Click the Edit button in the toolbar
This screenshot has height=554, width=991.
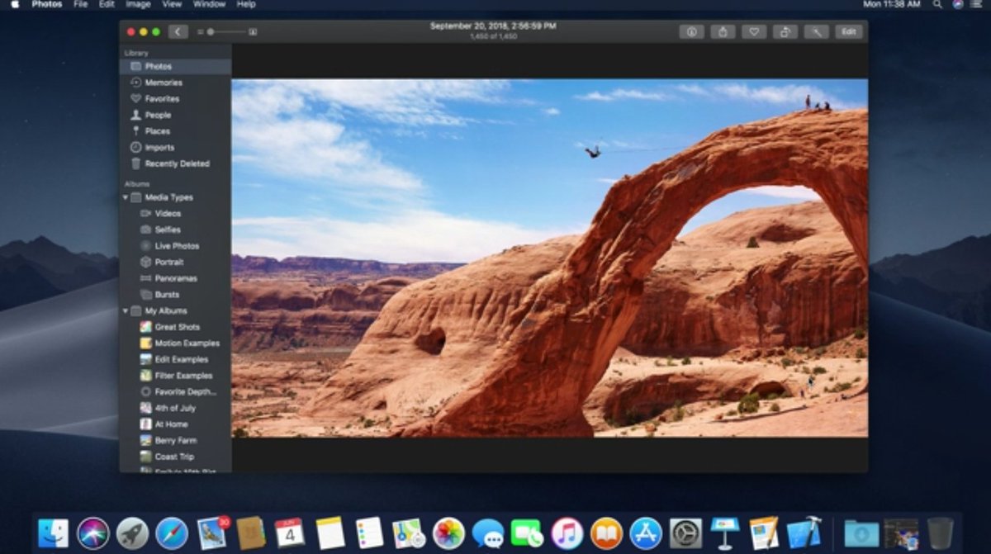[x=848, y=31]
